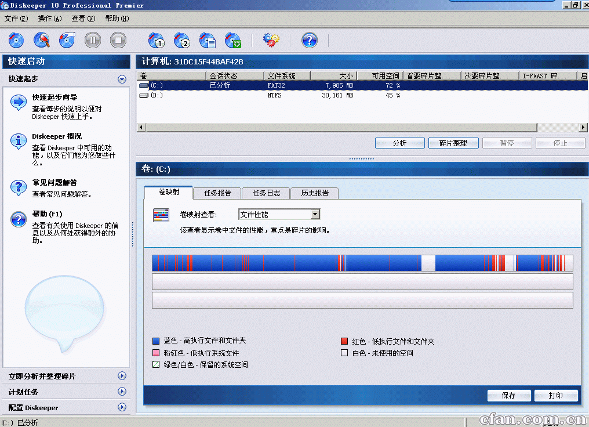Click the pink legend swatch for 低执行系统文件
This screenshot has height=427, width=589.
coord(157,353)
